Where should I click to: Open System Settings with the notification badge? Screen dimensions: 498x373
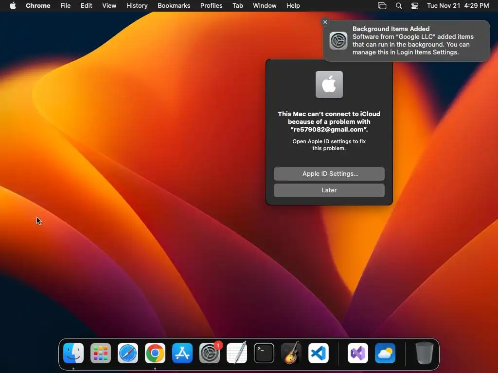pyautogui.click(x=210, y=353)
